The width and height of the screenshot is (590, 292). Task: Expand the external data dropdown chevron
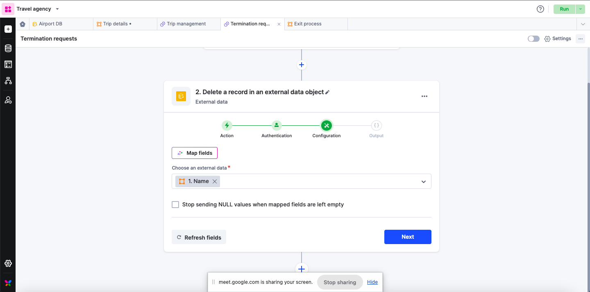tap(424, 181)
